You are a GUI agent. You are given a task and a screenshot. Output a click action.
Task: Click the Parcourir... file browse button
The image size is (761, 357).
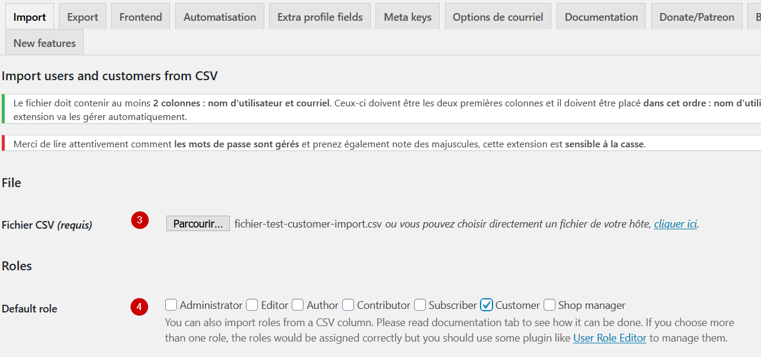coord(198,223)
